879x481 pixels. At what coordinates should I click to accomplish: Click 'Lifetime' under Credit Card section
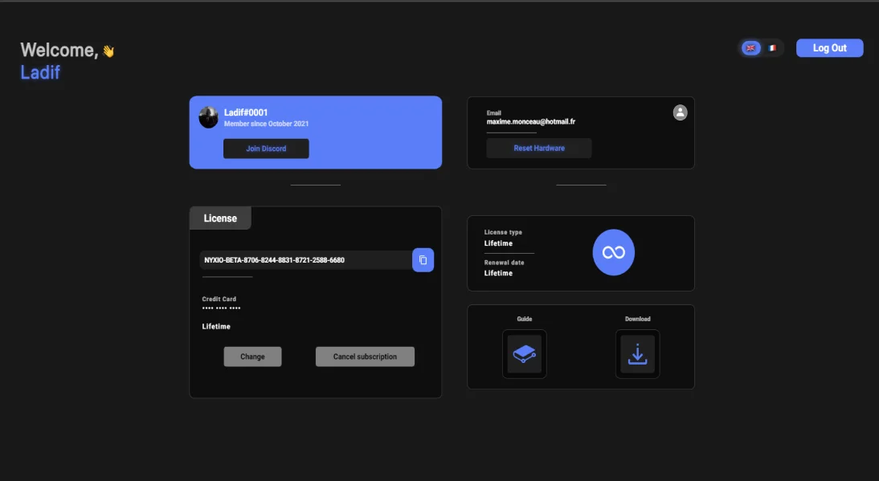click(216, 327)
